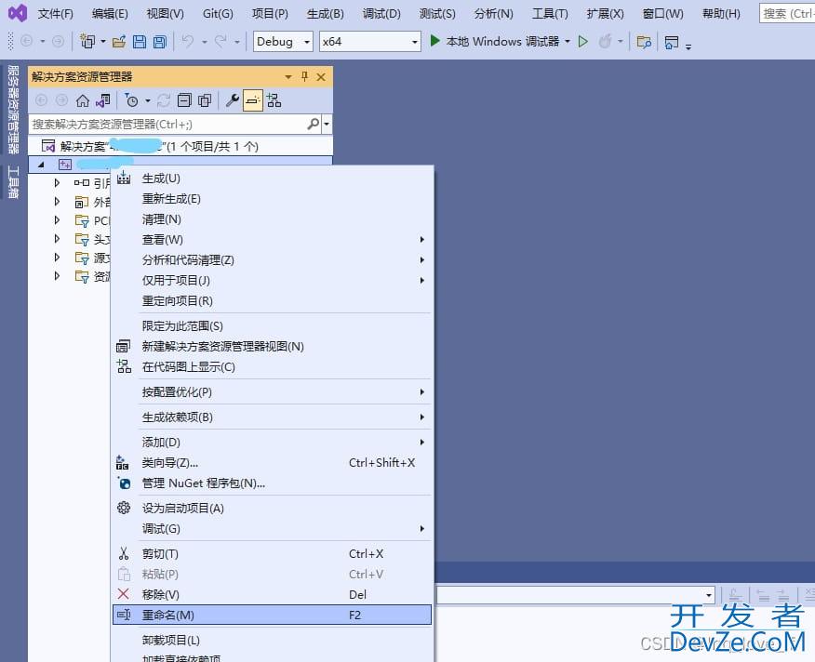Click the search magnifier in Solution Explorer
The image size is (815, 662).
tap(313, 124)
